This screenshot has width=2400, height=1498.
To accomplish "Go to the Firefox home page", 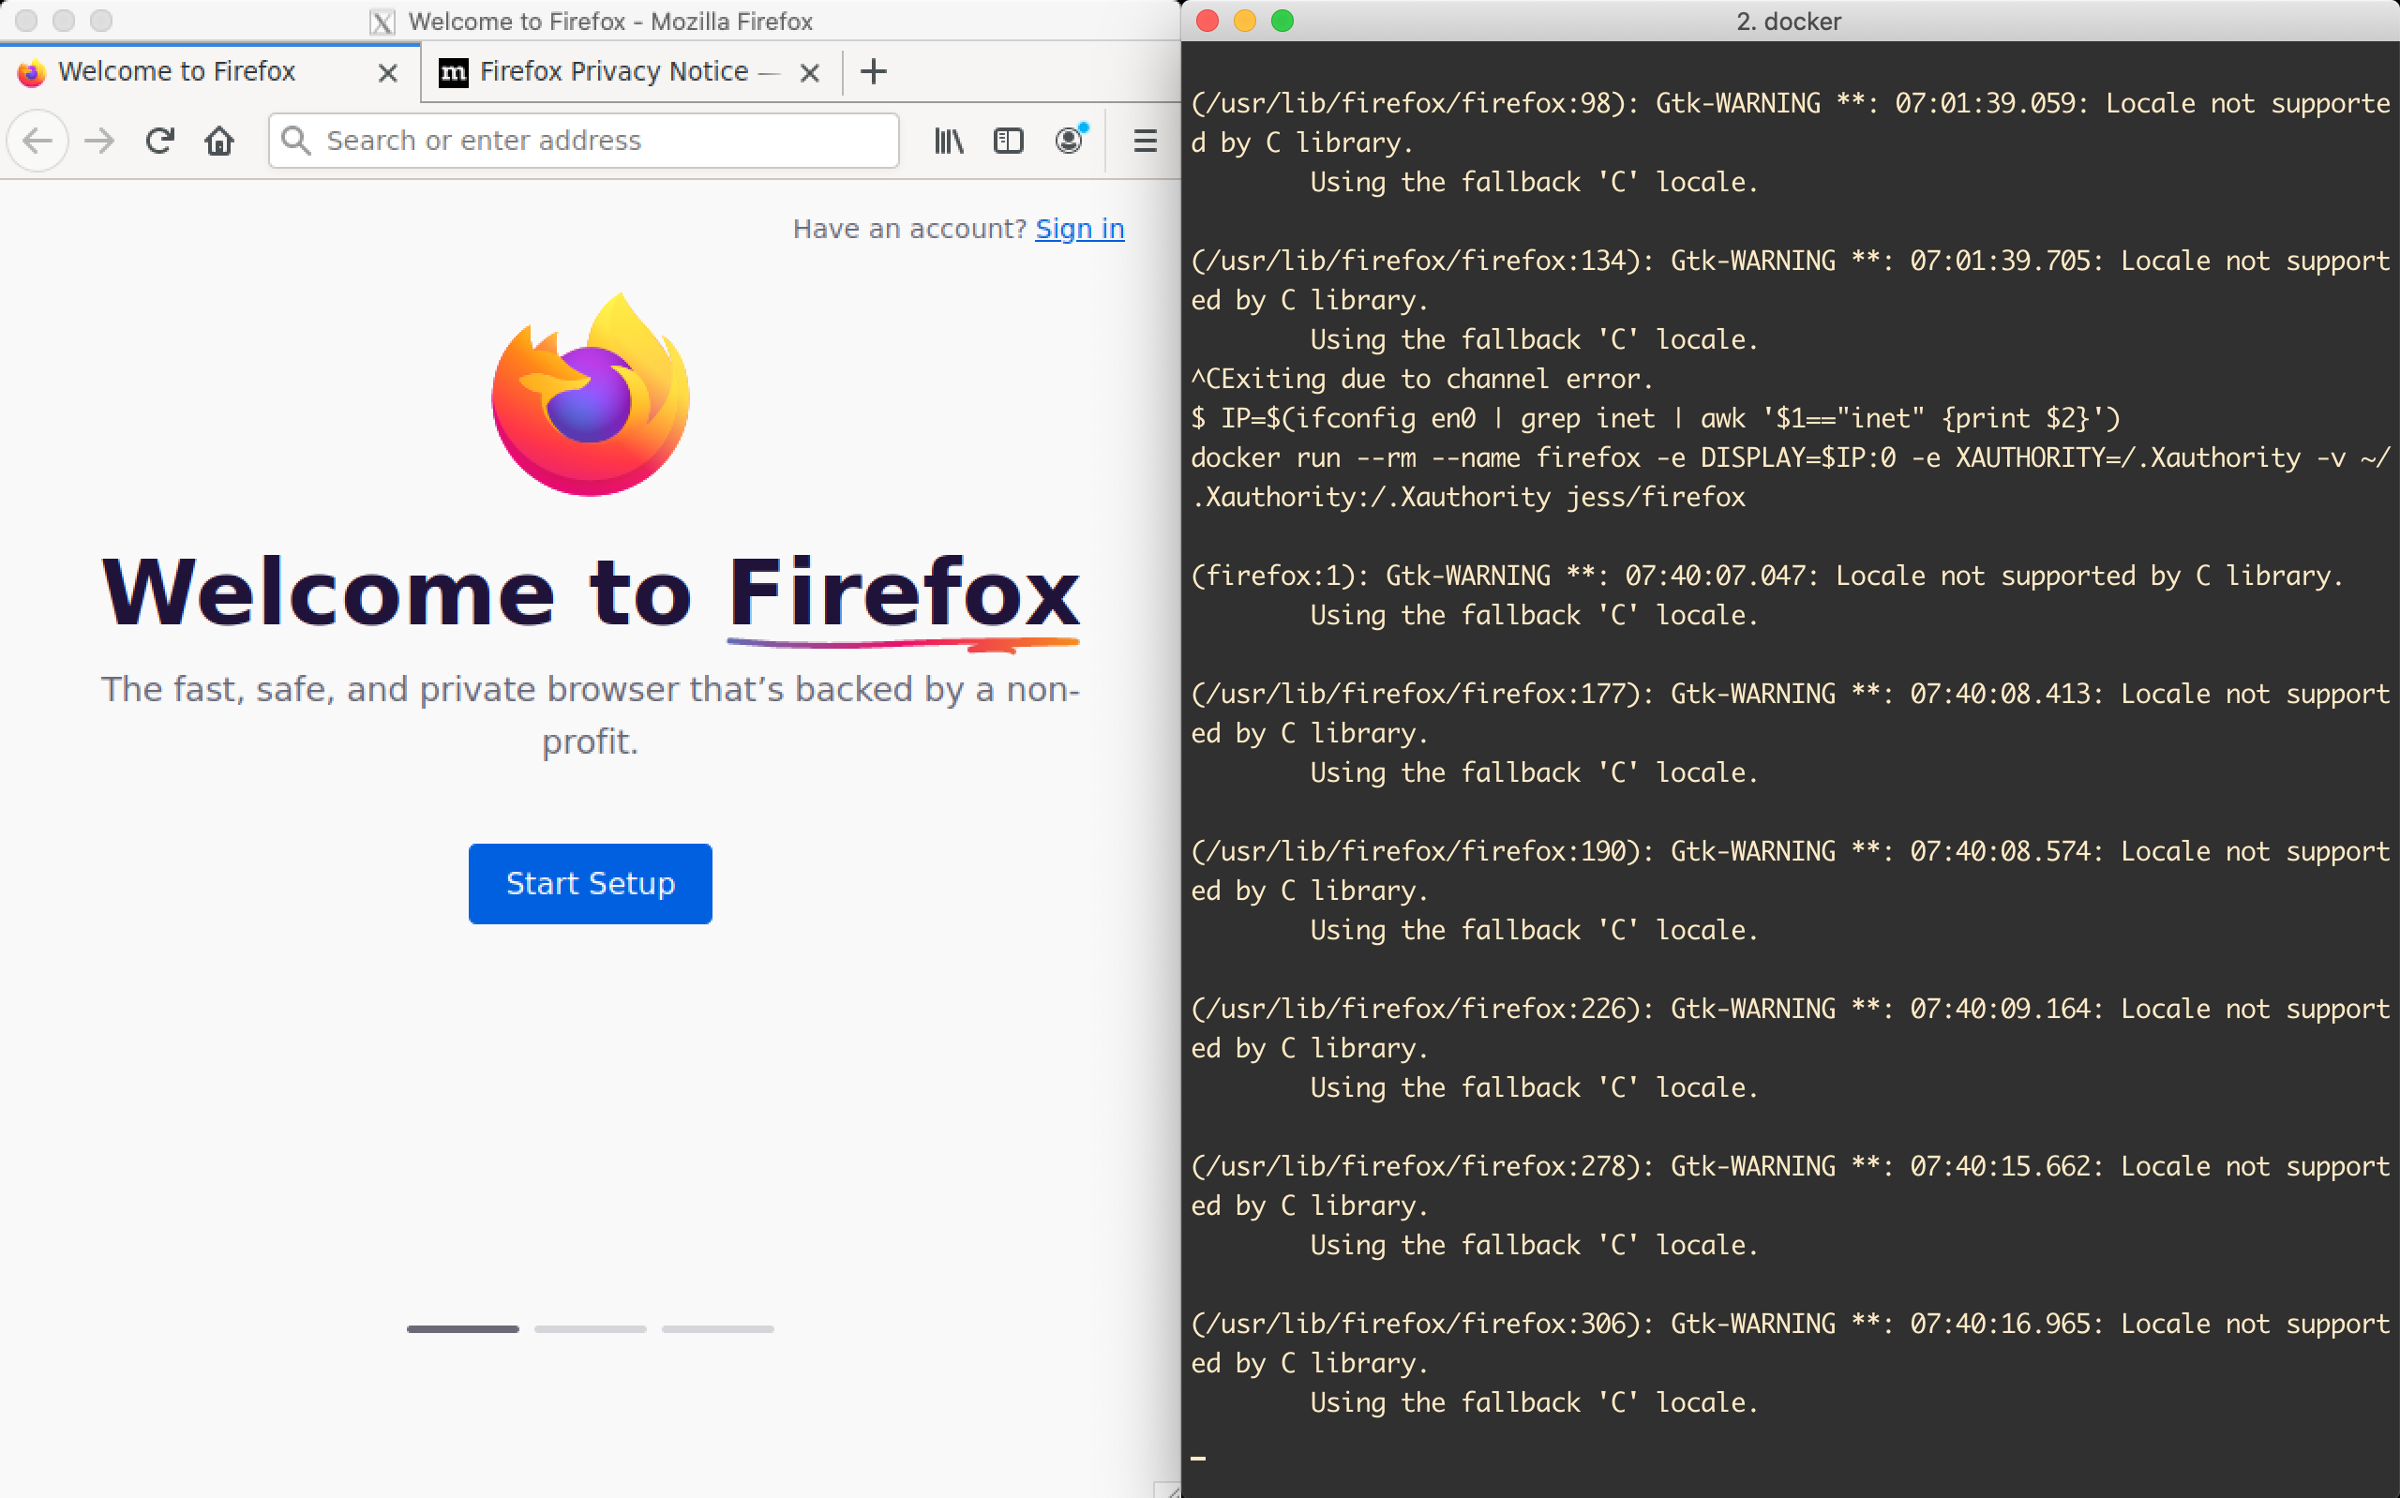I will coord(218,141).
